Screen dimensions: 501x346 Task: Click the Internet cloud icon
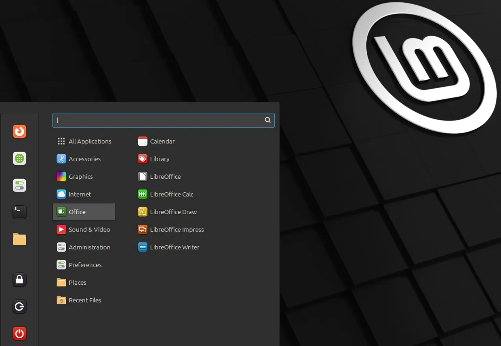pyautogui.click(x=61, y=194)
